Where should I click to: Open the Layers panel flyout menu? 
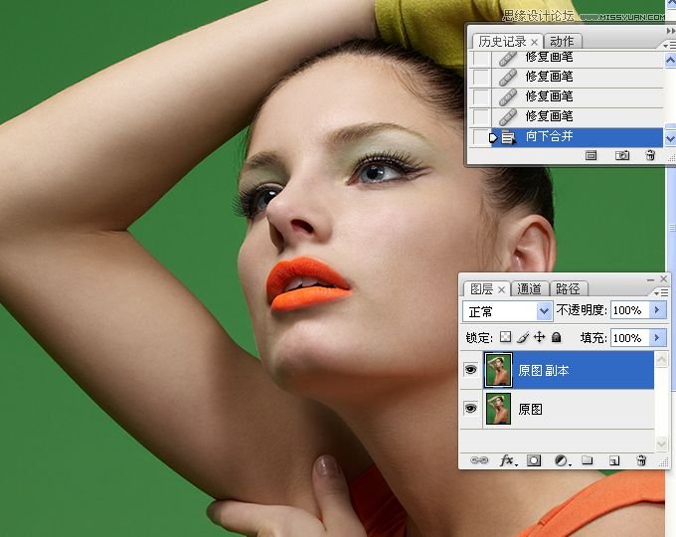(x=661, y=293)
